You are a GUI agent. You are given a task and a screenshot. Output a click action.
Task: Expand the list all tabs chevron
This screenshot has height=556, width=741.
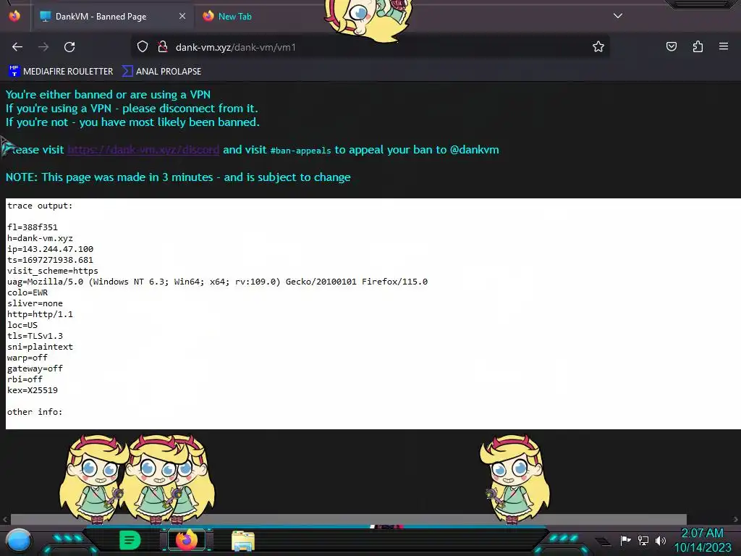click(x=618, y=16)
